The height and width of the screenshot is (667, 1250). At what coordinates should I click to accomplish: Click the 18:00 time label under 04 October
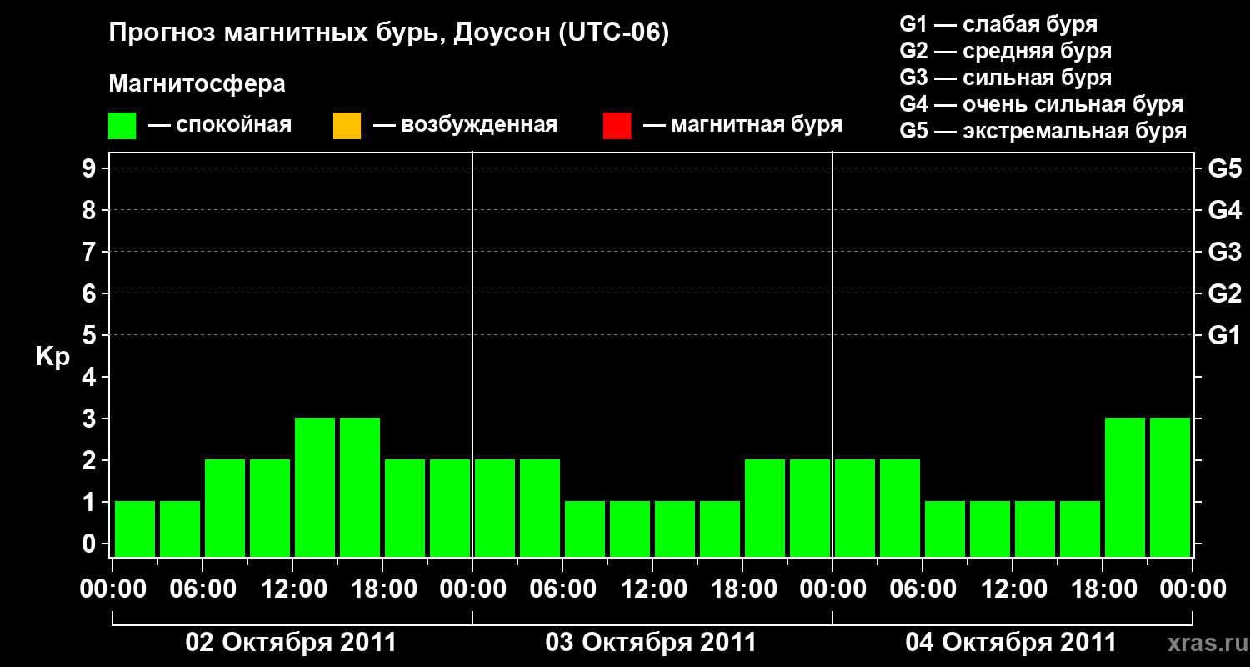(1102, 589)
